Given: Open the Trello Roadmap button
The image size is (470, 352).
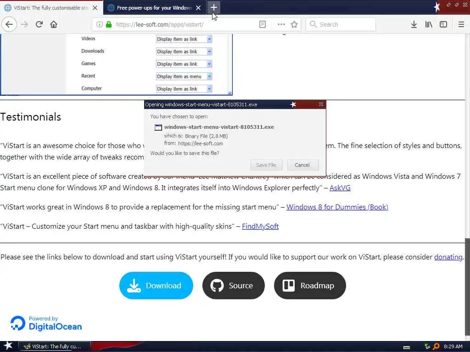Looking at the screenshot, I should (x=310, y=286).
